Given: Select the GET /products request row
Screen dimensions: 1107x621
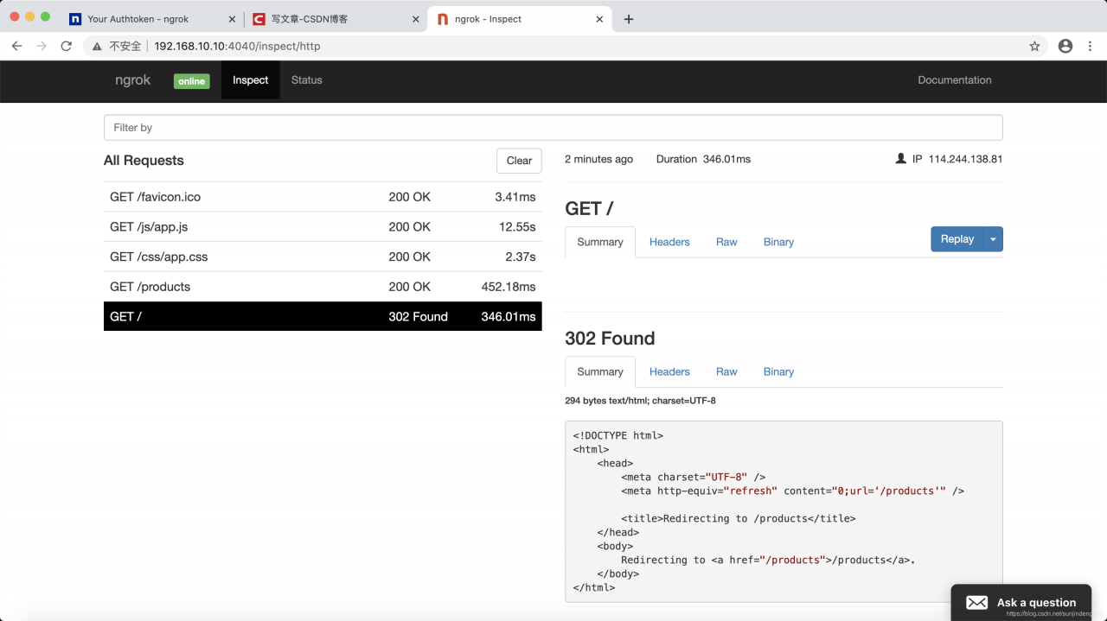Looking at the screenshot, I should 323,287.
